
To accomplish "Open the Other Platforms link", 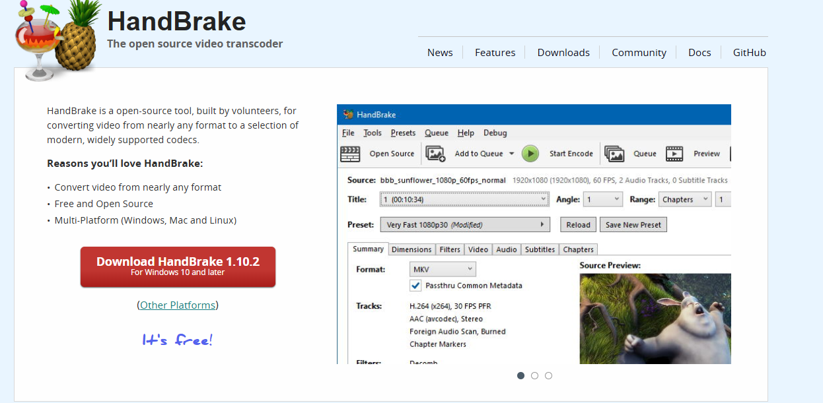I will click(x=178, y=305).
